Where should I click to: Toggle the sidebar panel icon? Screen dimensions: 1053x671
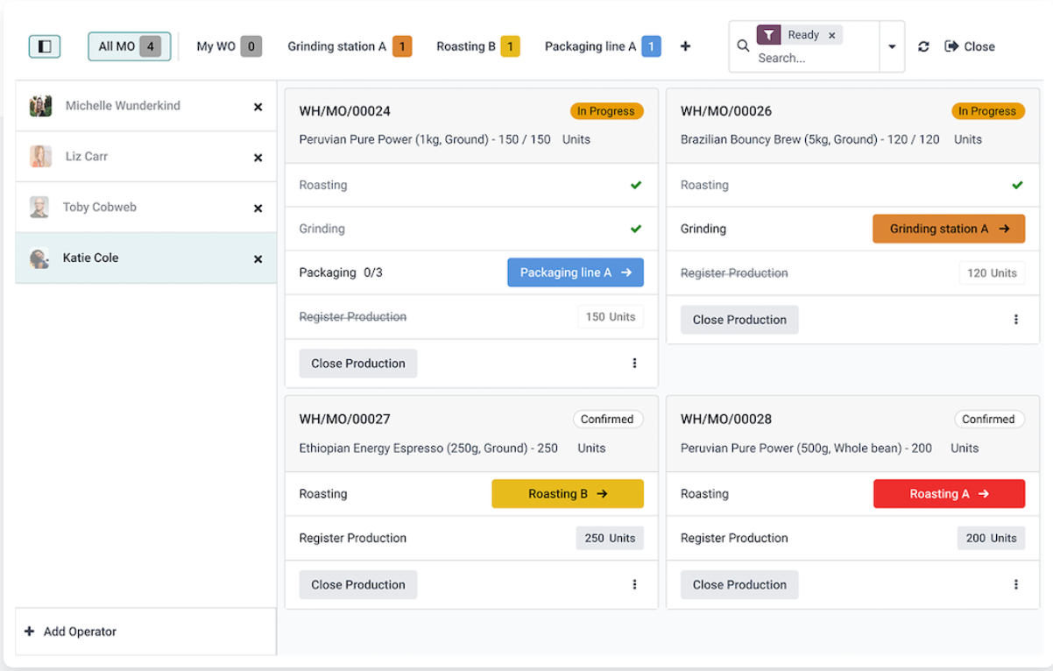click(45, 46)
